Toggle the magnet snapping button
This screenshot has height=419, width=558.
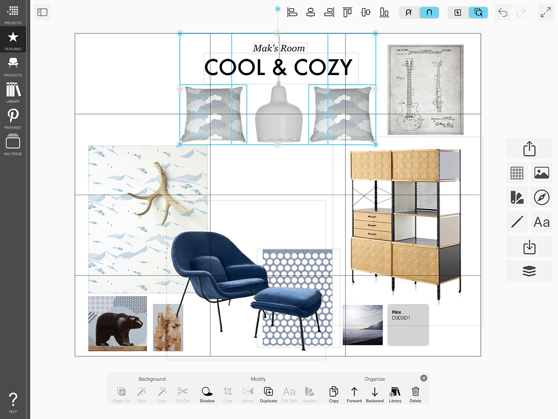[429, 13]
